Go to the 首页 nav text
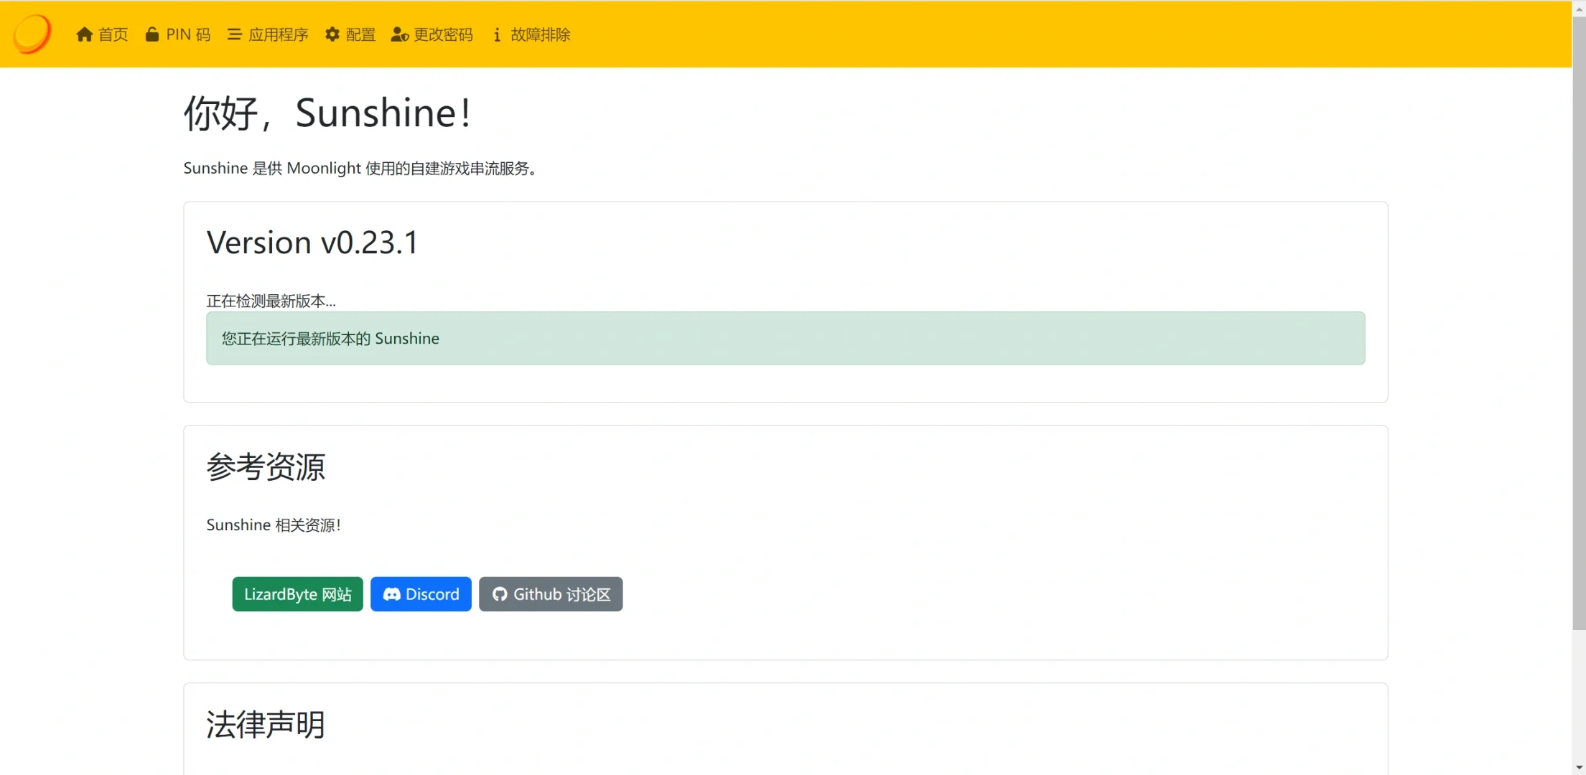 coord(113,34)
